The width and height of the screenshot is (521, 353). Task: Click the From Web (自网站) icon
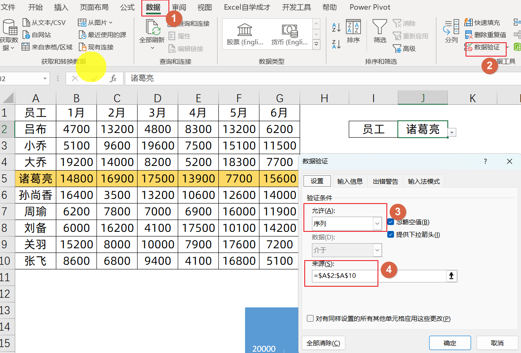(26, 35)
